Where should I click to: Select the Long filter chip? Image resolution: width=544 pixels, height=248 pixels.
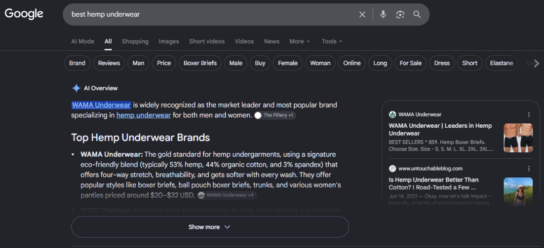coord(380,63)
